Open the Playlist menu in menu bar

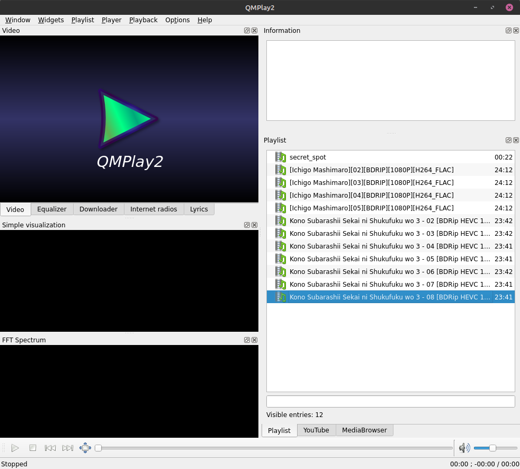(x=83, y=20)
